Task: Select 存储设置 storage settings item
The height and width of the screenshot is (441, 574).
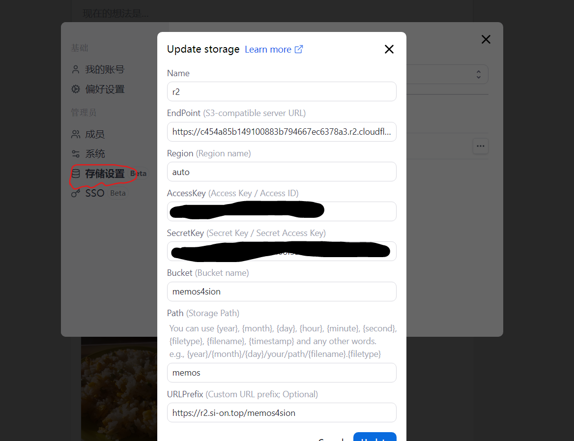Action: [x=104, y=174]
